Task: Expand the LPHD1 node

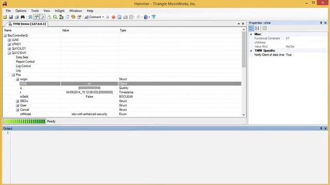Action: tap(9, 44)
